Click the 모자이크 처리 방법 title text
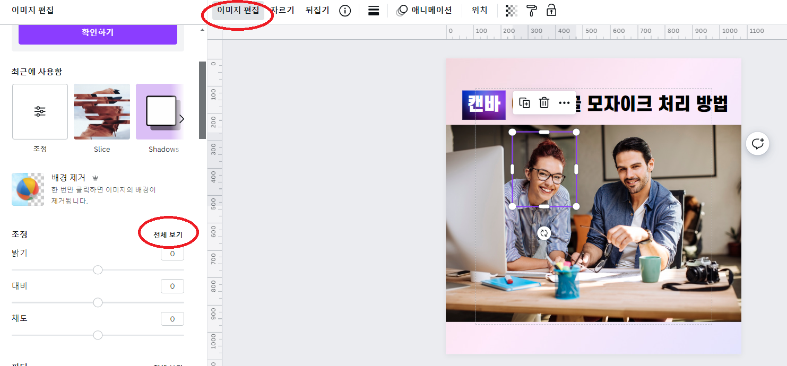The image size is (787, 366). click(x=656, y=103)
